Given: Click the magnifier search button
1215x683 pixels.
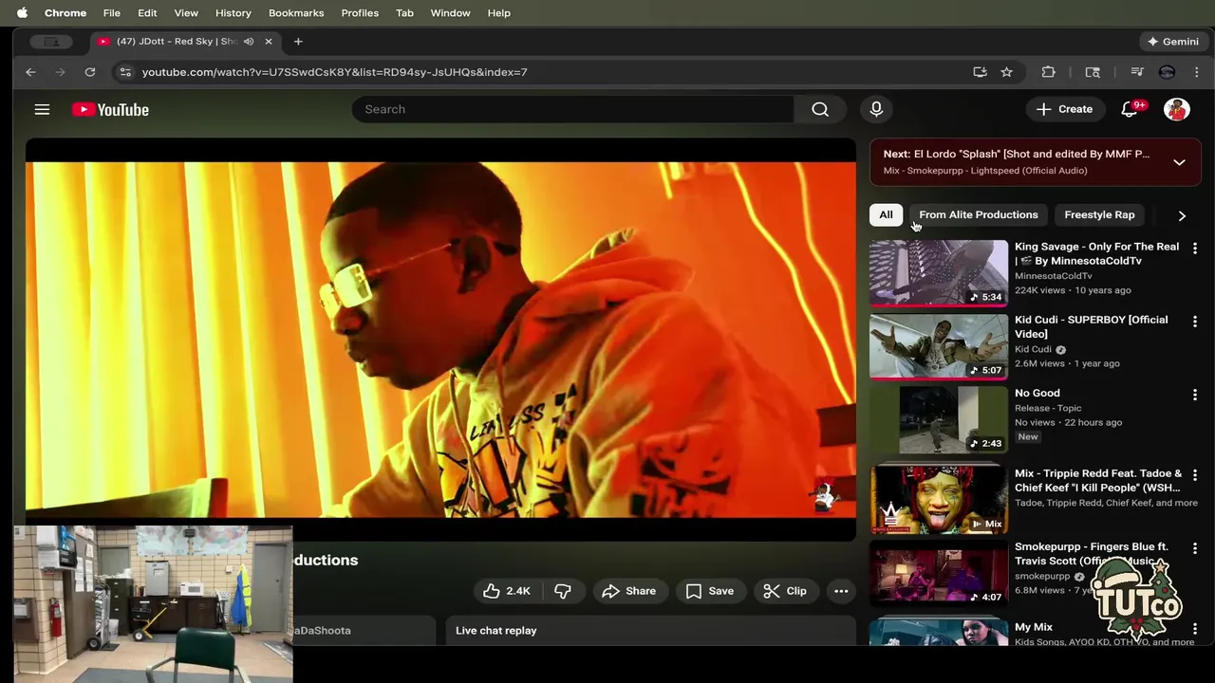Looking at the screenshot, I should (x=820, y=109).
